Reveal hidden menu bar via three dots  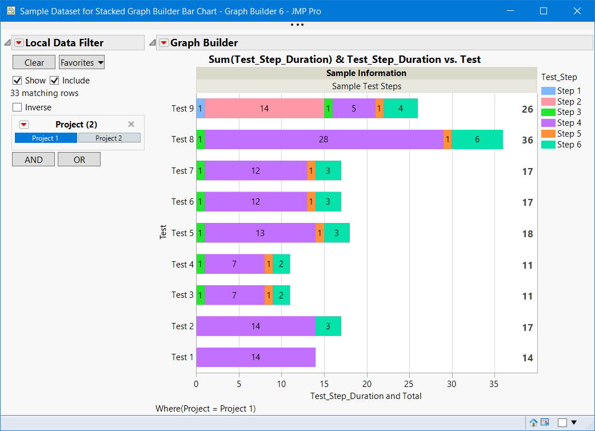297,25
